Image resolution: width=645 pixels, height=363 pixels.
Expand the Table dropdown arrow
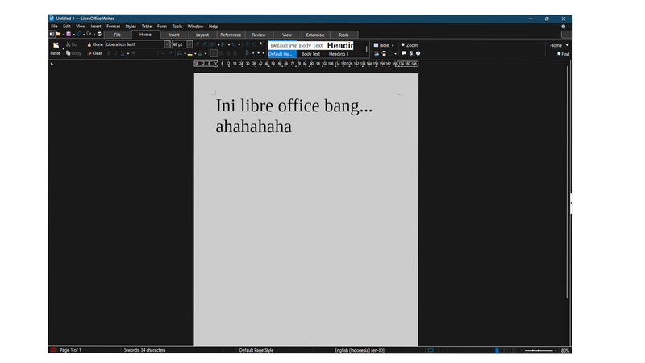tap(393, 46)
